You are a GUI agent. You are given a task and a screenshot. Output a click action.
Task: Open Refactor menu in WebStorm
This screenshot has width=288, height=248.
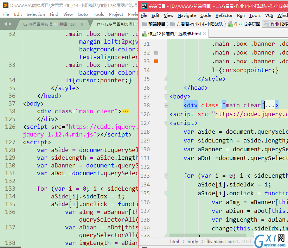coord(224,15)
